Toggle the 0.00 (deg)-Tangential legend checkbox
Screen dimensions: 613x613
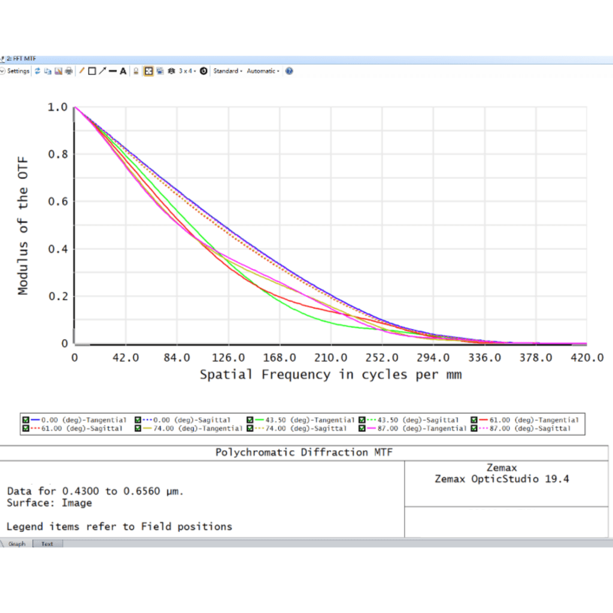click(x=26, y=420)
